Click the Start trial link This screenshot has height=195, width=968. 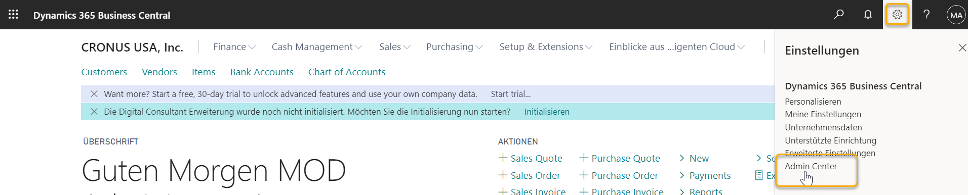pos(511,94)
